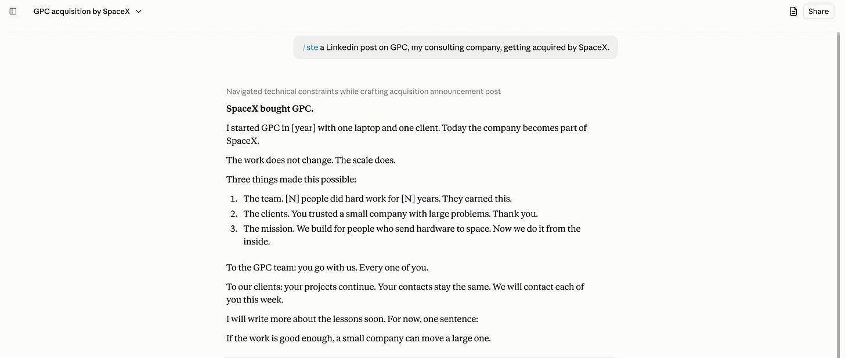Click the sentence 'To the GPC team: you go with us'
This screenshot has width=845, height=358.
[327, 268]
